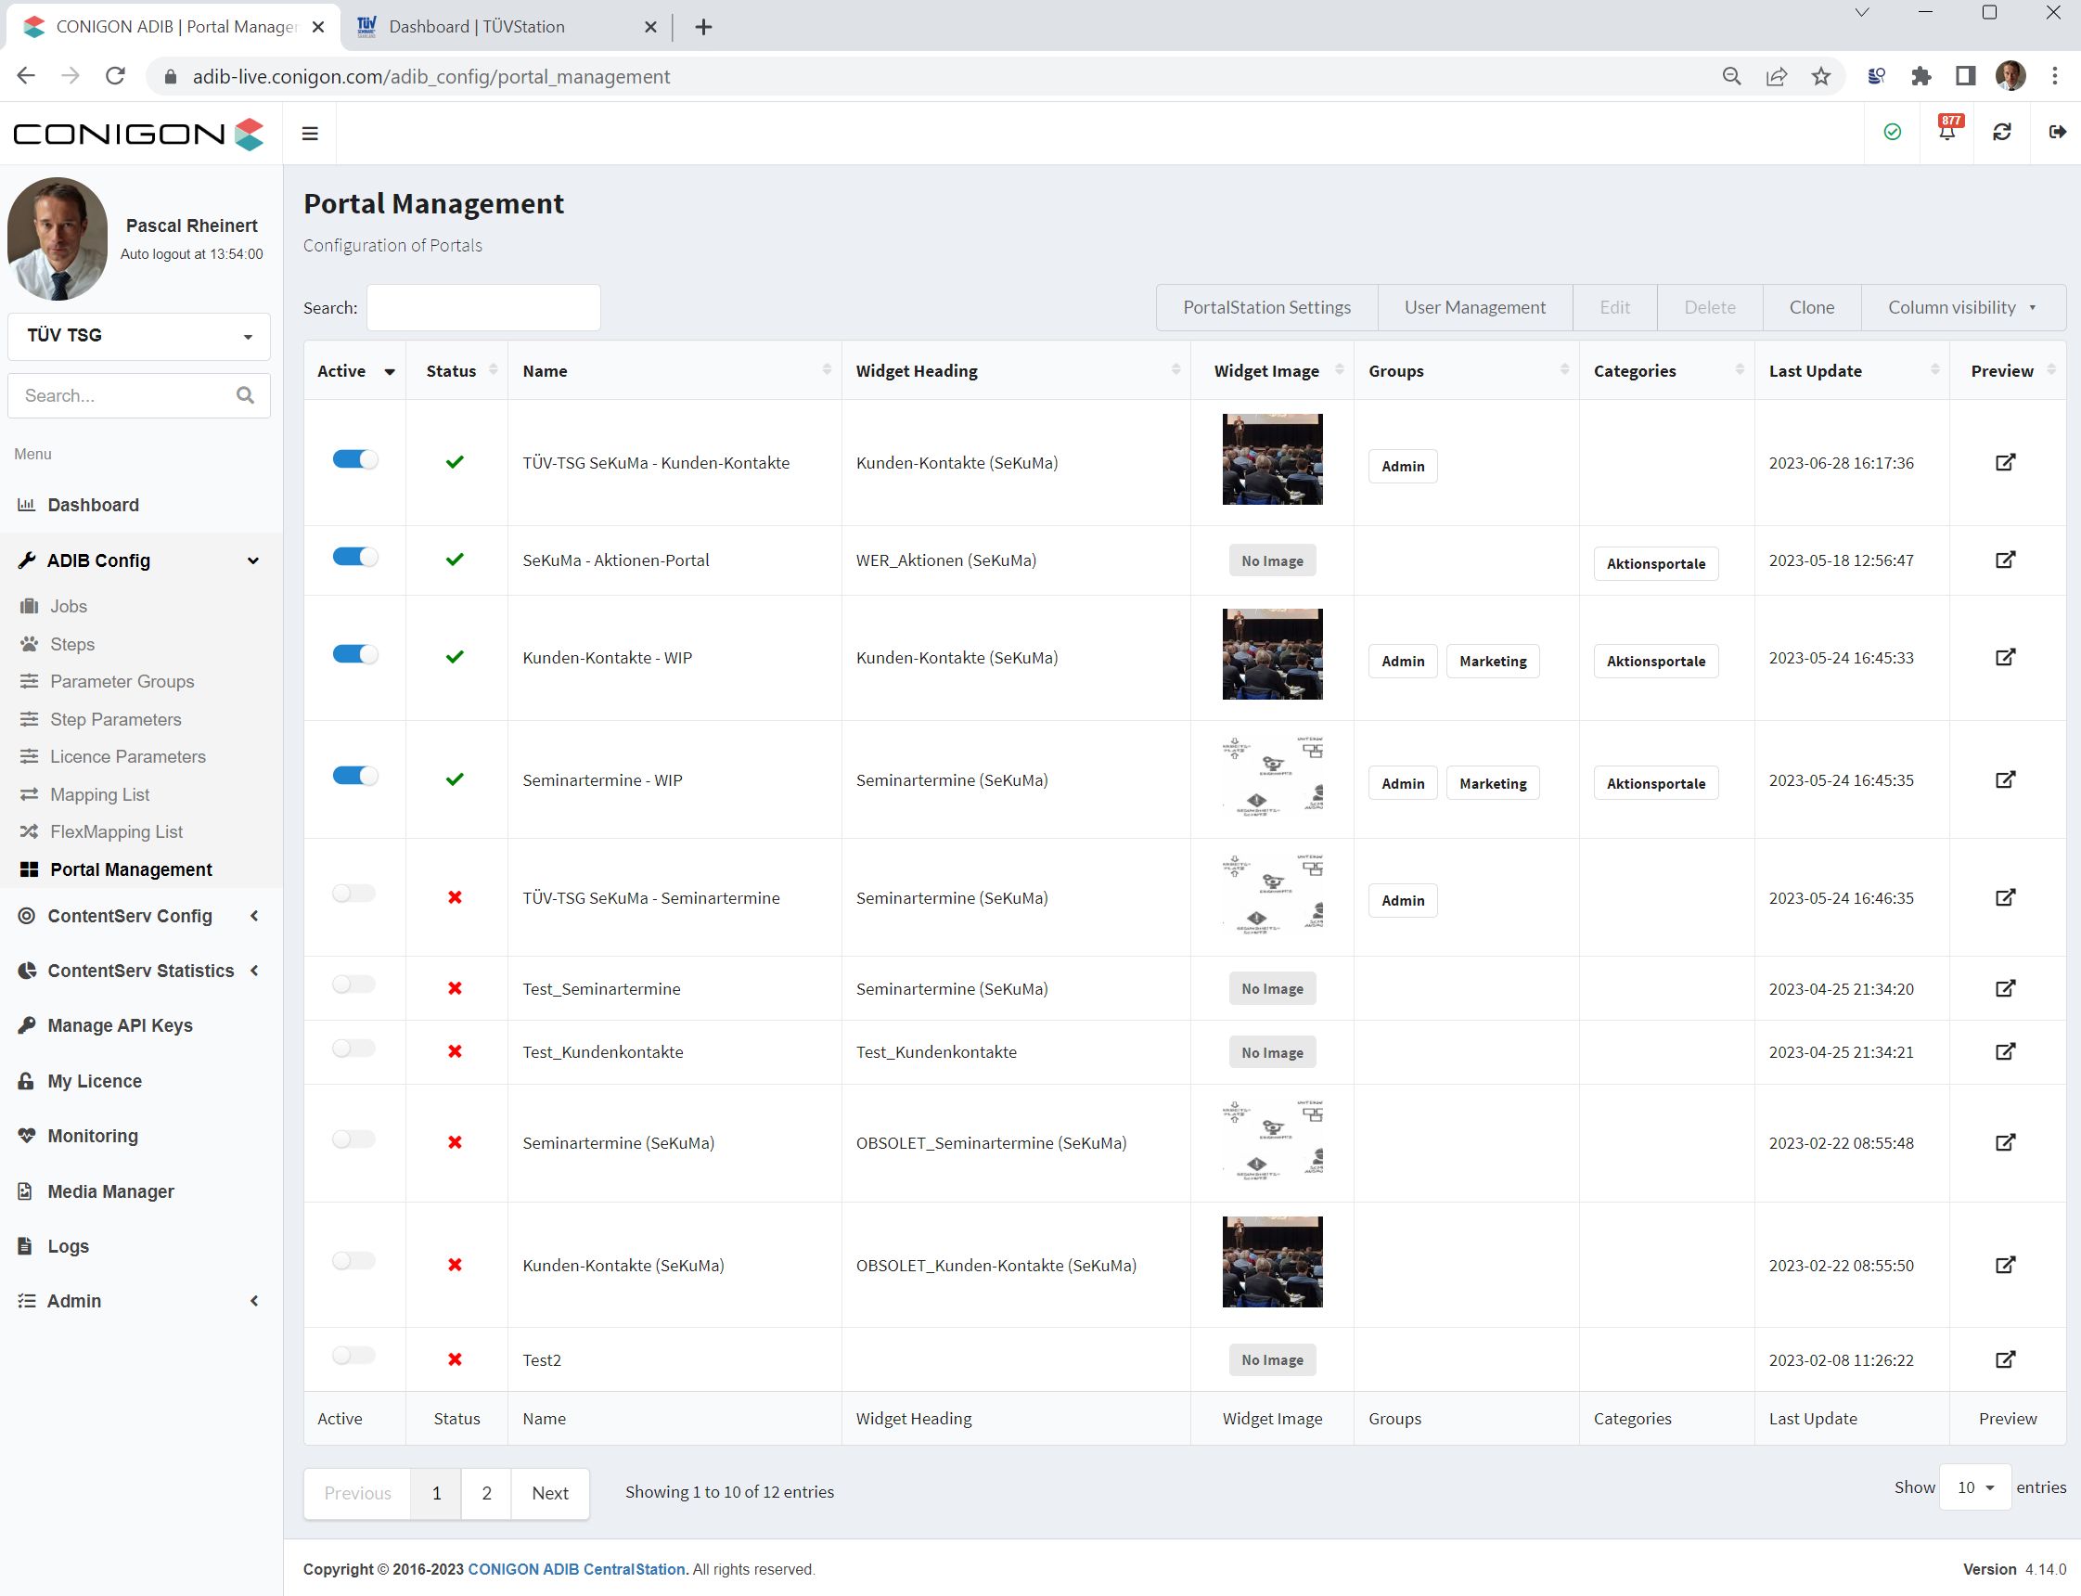Change the Show 10 entries selector

(1975, 1487)
